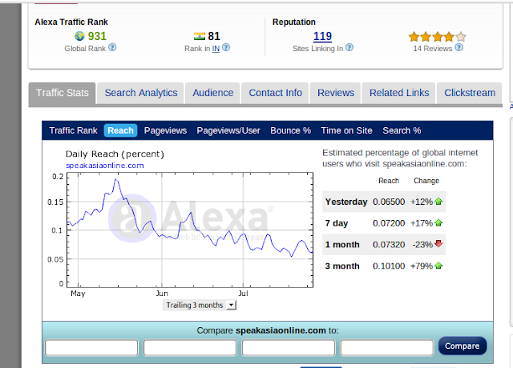Open help icon next to Sites Linking In
Screen dimensions: 513x368
349,48
